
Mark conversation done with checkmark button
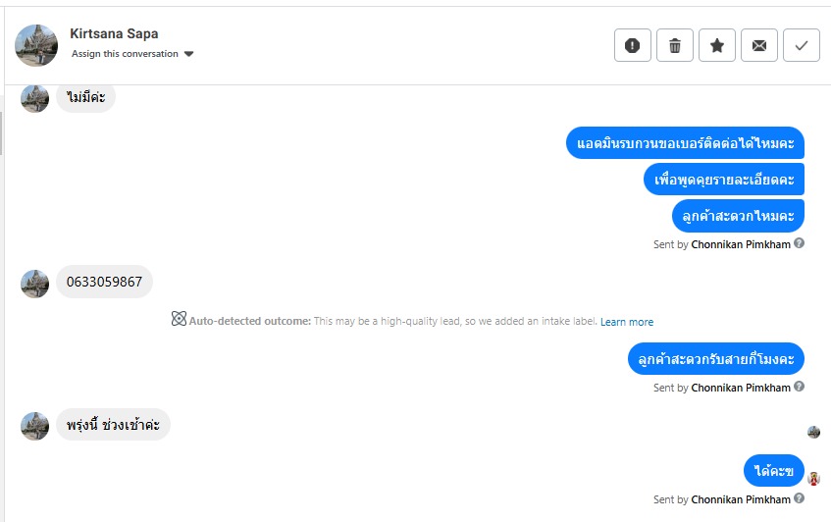pos(802,45)
